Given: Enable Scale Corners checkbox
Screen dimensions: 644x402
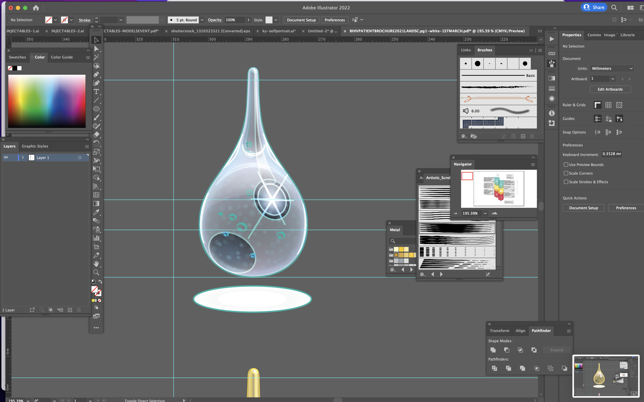Looking at the screenshot, I should point(566,173).
